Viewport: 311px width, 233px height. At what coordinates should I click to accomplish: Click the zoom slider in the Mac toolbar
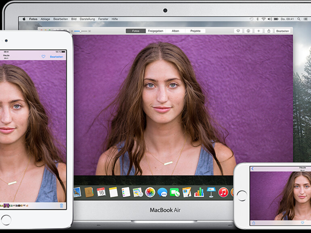click(x=81, y=31)
